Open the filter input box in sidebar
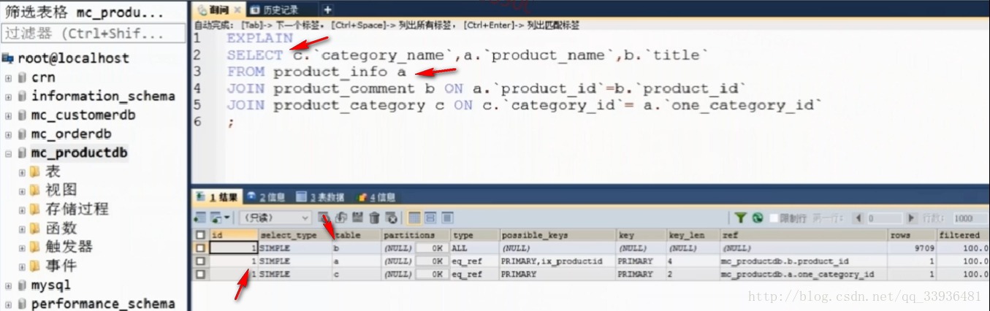990x311 pixels. [x=94, y=33]
